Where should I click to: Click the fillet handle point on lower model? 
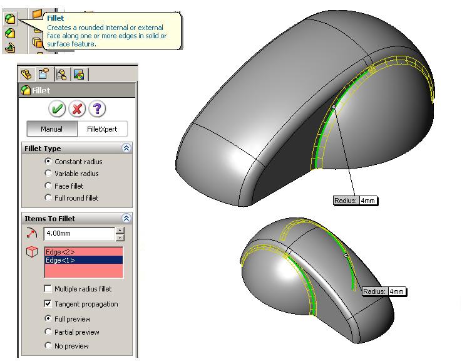coord(346,256)
